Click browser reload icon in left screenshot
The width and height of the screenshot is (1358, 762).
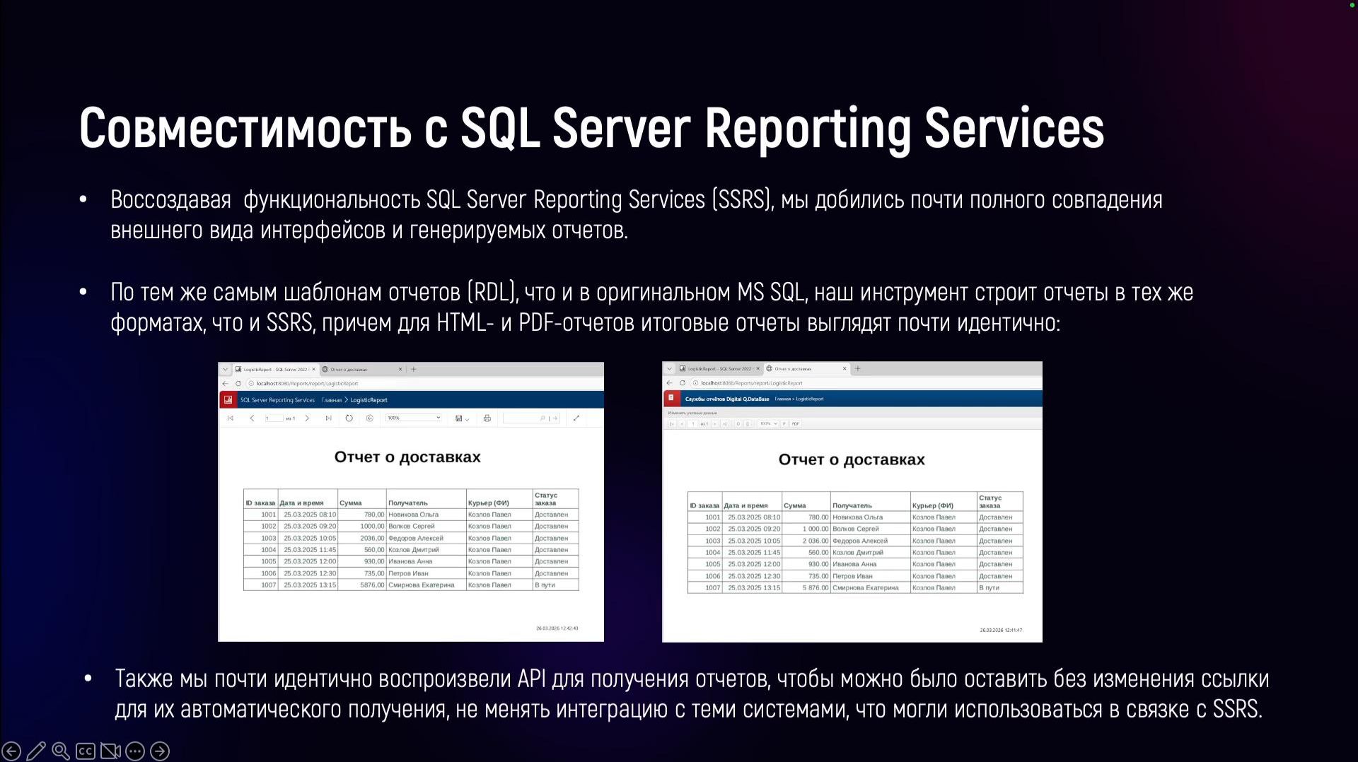[238, 384]
